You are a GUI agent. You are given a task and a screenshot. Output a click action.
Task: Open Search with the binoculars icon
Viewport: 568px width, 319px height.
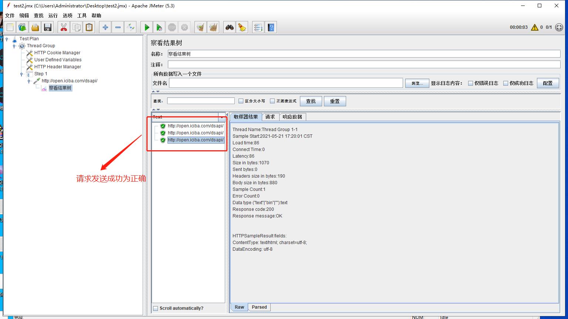(x=230, y=27)
